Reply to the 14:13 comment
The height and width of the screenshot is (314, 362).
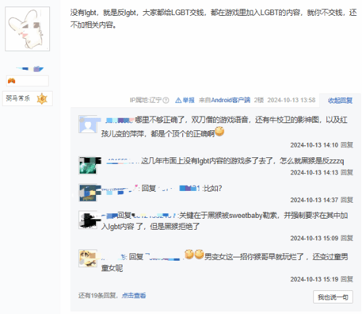pyautogui.click(x=347, y=172)
